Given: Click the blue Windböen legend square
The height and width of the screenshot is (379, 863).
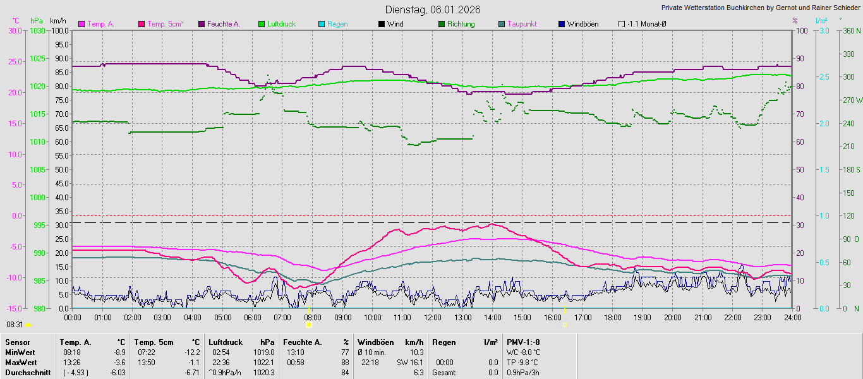Looking at the screenshot, I should pos(562,24).
